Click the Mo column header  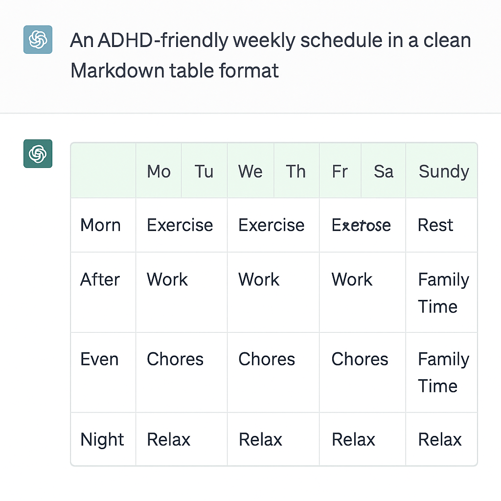(159, 172)
